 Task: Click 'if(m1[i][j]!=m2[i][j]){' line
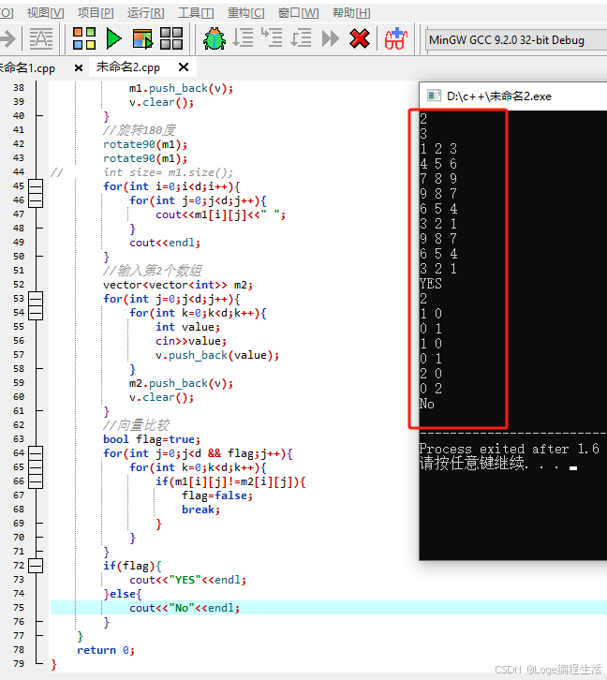230,481
